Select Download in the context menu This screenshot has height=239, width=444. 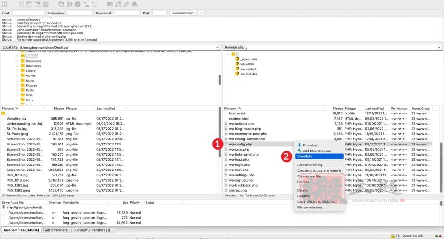pyautogui.click(x=319, y=145)
